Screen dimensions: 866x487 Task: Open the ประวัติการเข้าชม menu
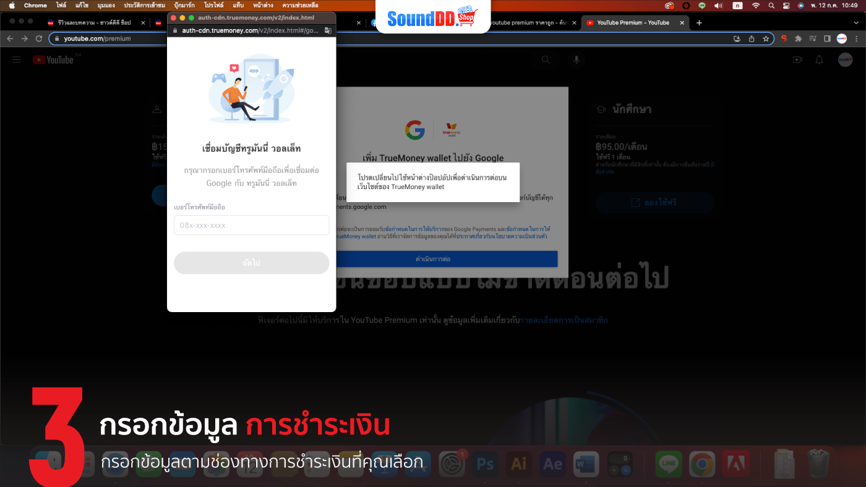(144, 6)
